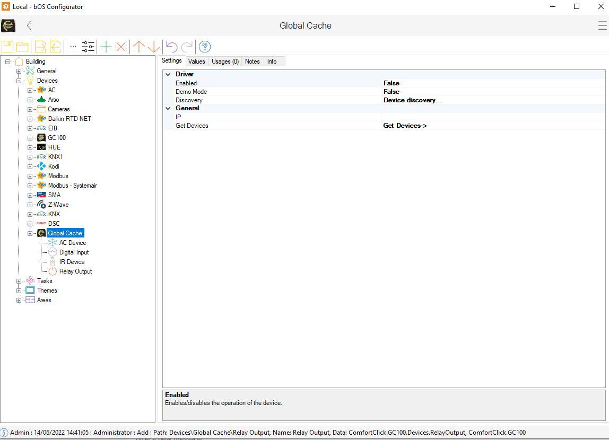The width and height of the screenshot is (609, 440).
Task: Switch to the Values tab
Action: tap(196, 61)
